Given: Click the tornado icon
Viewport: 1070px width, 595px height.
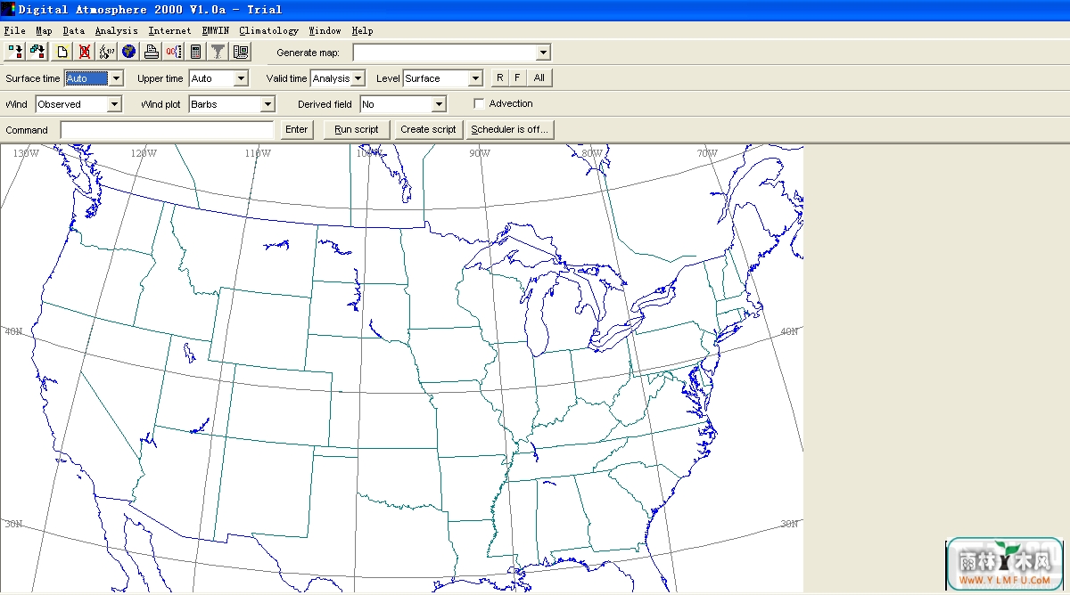Looking at the screenshot, I should (x=218, y=52).
